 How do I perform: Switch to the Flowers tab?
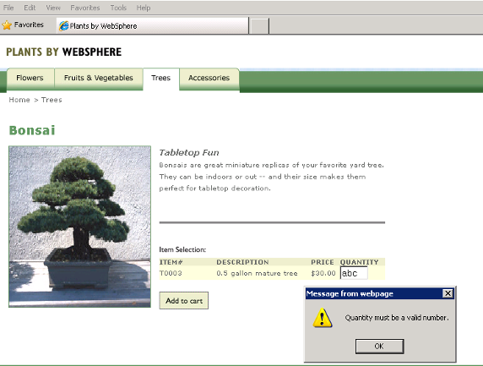coord(30,78)
